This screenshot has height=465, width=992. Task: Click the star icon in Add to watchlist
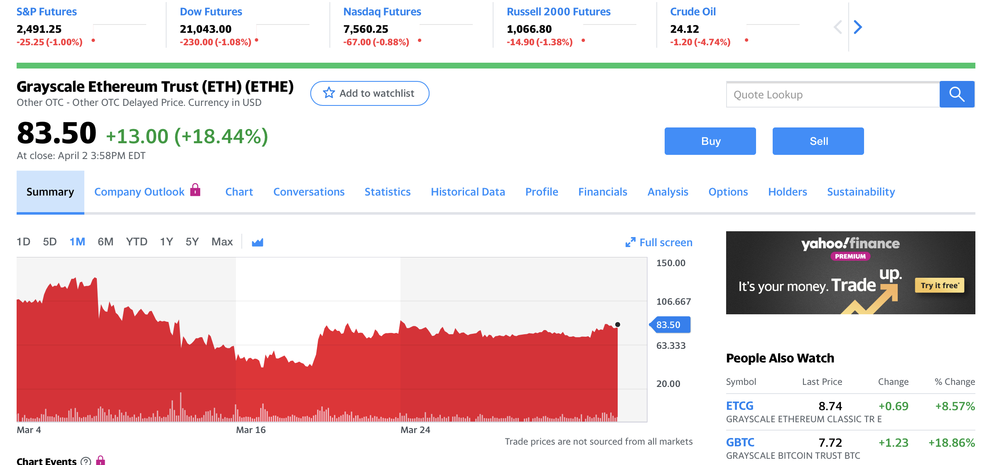click(329, 93)
